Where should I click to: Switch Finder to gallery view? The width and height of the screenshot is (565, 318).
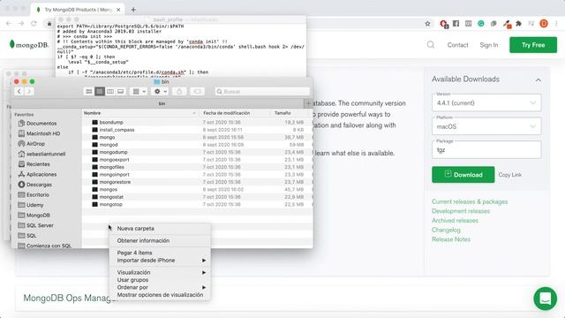tap(120, 91)
